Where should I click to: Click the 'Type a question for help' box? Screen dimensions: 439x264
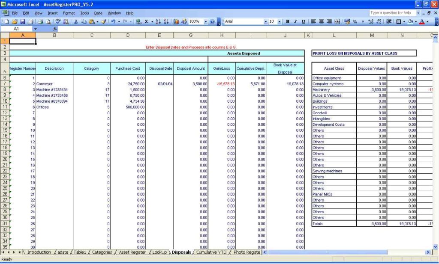pyautogui.click(x=392, y=13)
